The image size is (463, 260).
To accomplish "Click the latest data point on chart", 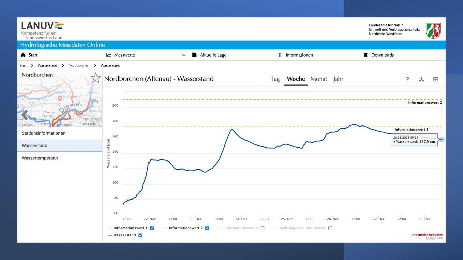I will pos(442,140).
